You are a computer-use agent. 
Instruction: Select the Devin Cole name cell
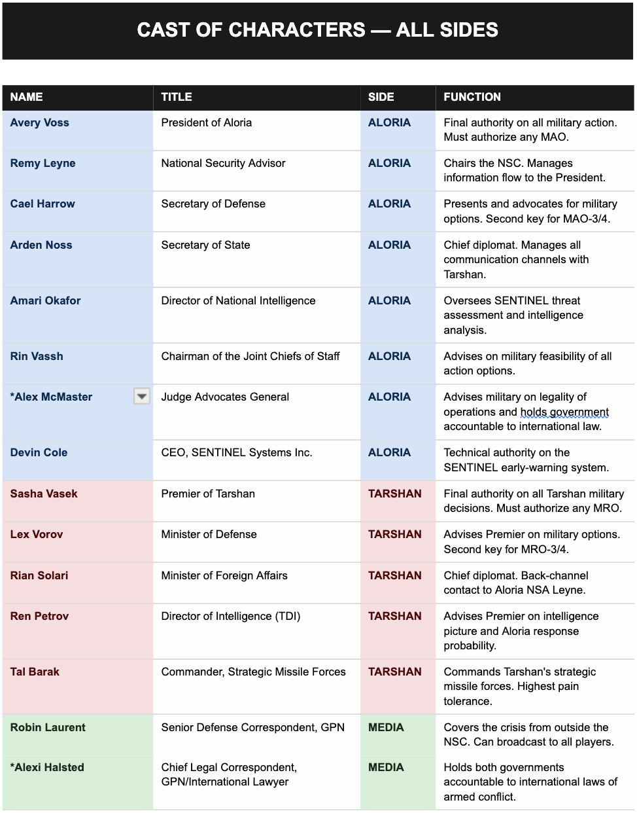coord(78,460)
